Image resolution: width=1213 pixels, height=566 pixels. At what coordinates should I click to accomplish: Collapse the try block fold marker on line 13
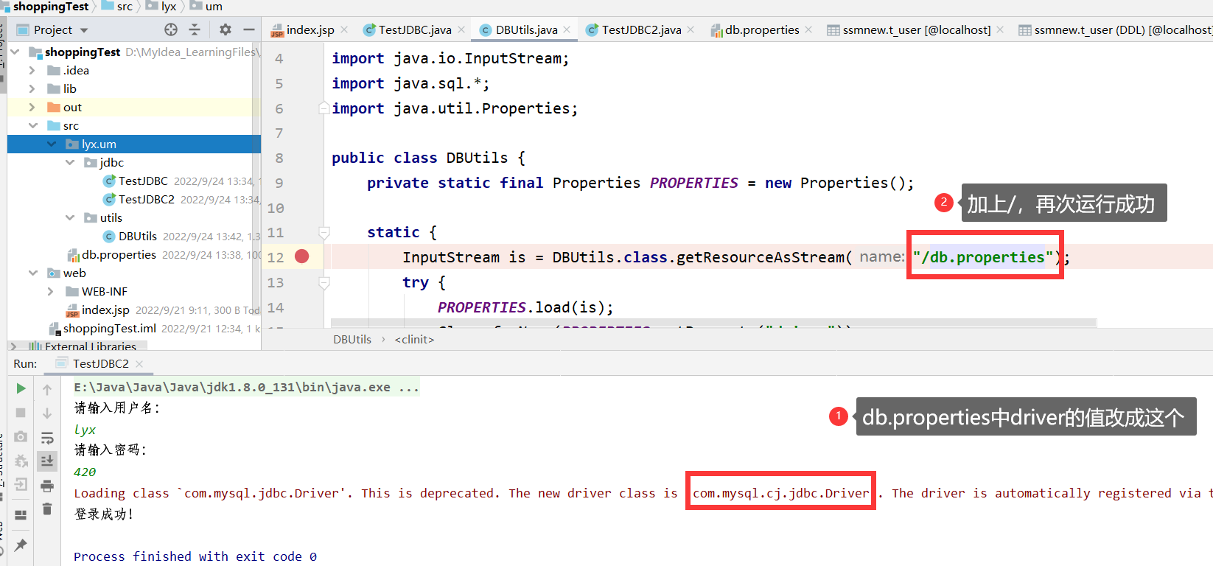pos(324,282)
